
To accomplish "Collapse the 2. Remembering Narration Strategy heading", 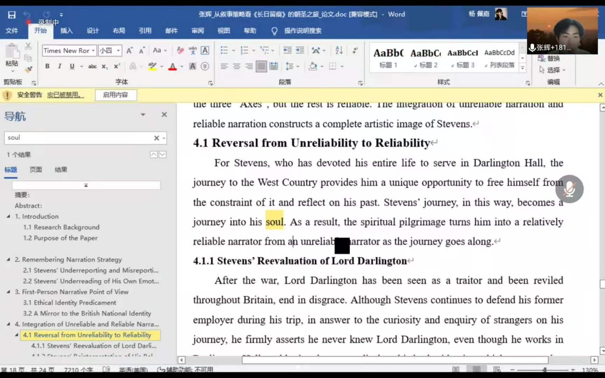I will 8,259.
